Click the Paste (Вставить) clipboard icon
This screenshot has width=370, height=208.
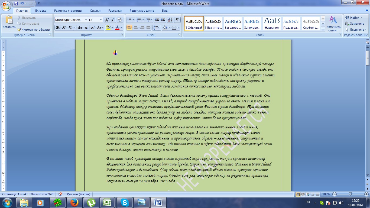(x=9, y=20)
